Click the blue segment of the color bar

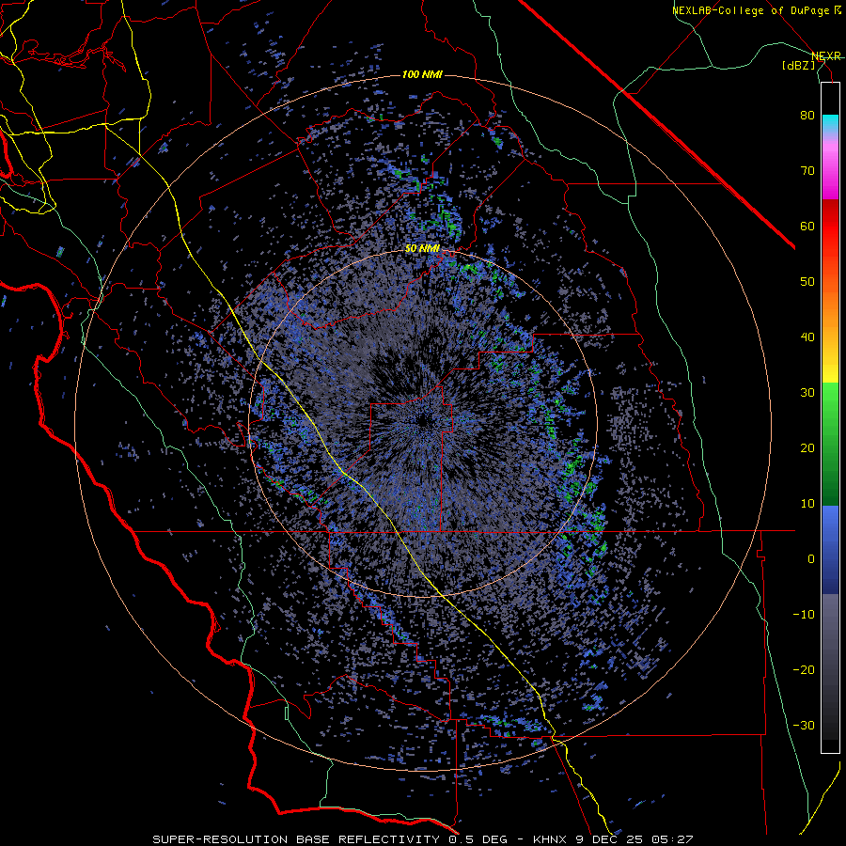tap(830, 550)
